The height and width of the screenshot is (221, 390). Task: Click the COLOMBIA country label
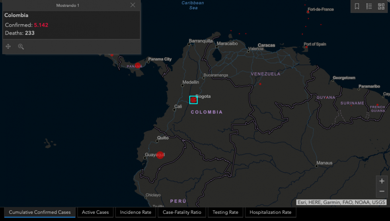click(207, 112)
